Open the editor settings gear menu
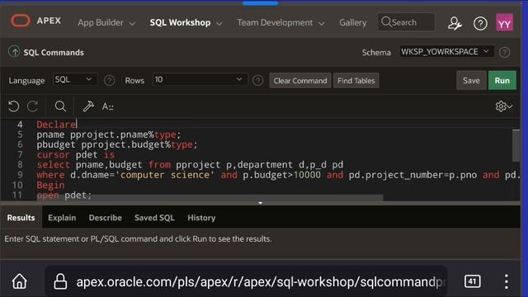This screenshot has height=297, width=528. click(504, 106)
